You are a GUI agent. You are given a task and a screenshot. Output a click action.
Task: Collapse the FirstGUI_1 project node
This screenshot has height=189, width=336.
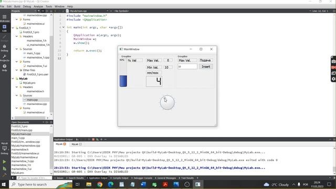coord(13,28)
